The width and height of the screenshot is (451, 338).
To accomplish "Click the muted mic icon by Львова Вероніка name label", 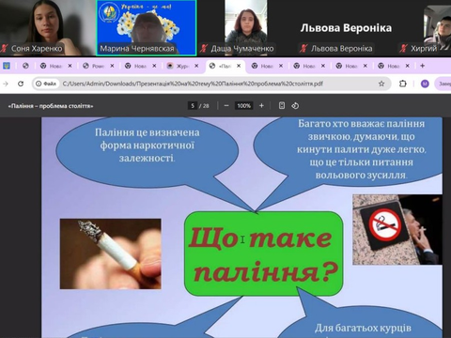I will click(x=303, y=49).
